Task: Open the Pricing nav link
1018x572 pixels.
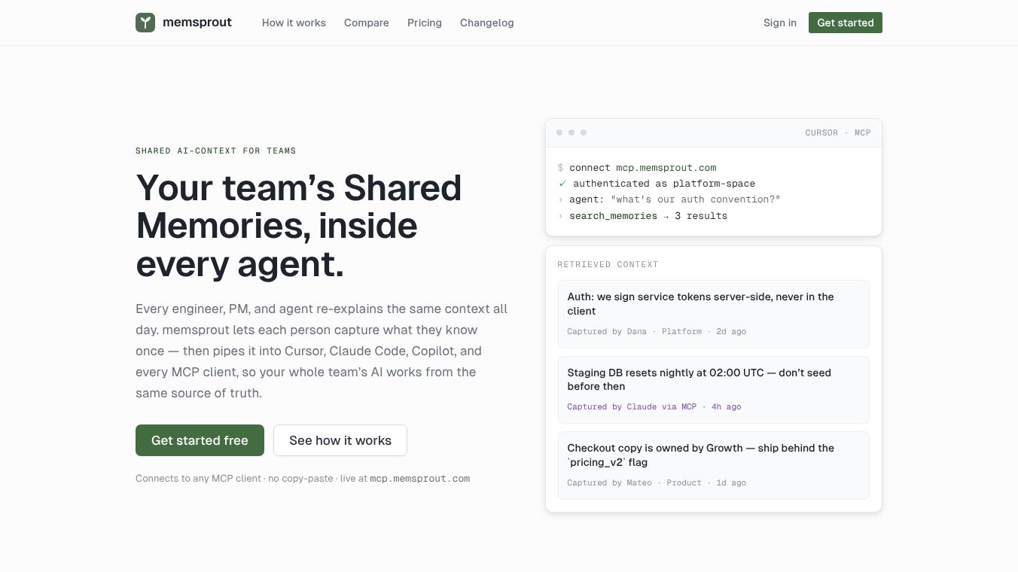Action: click(x=425, y=23)
